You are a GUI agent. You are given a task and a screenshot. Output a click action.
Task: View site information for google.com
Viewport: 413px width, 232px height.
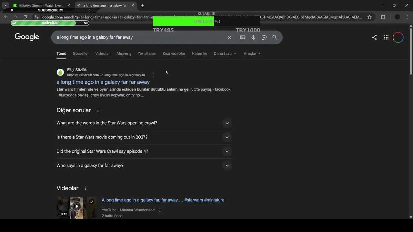(x=36, y=17)
